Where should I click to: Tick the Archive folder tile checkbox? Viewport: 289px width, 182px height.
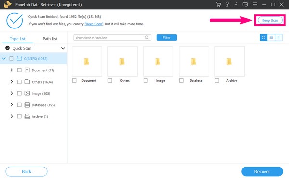[x=217, y=80]
